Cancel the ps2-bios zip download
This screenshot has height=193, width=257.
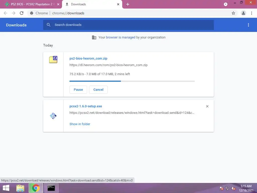click(98, 90)
